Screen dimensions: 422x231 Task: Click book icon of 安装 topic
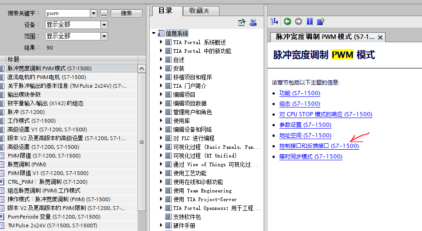click(168, 68)
